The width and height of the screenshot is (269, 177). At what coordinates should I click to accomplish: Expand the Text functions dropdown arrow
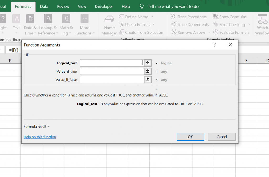coord(17,33)
